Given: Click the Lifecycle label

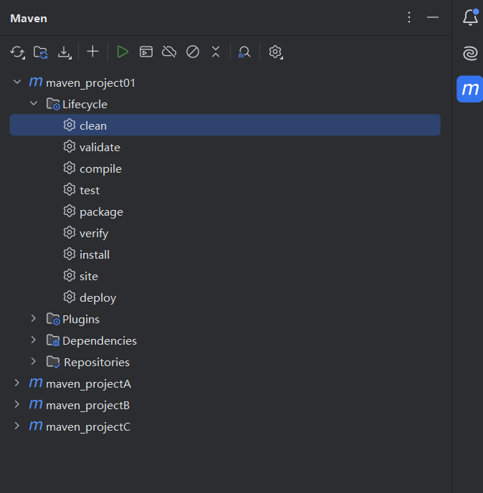Looking at the screenshot, I should coord(85,105).
